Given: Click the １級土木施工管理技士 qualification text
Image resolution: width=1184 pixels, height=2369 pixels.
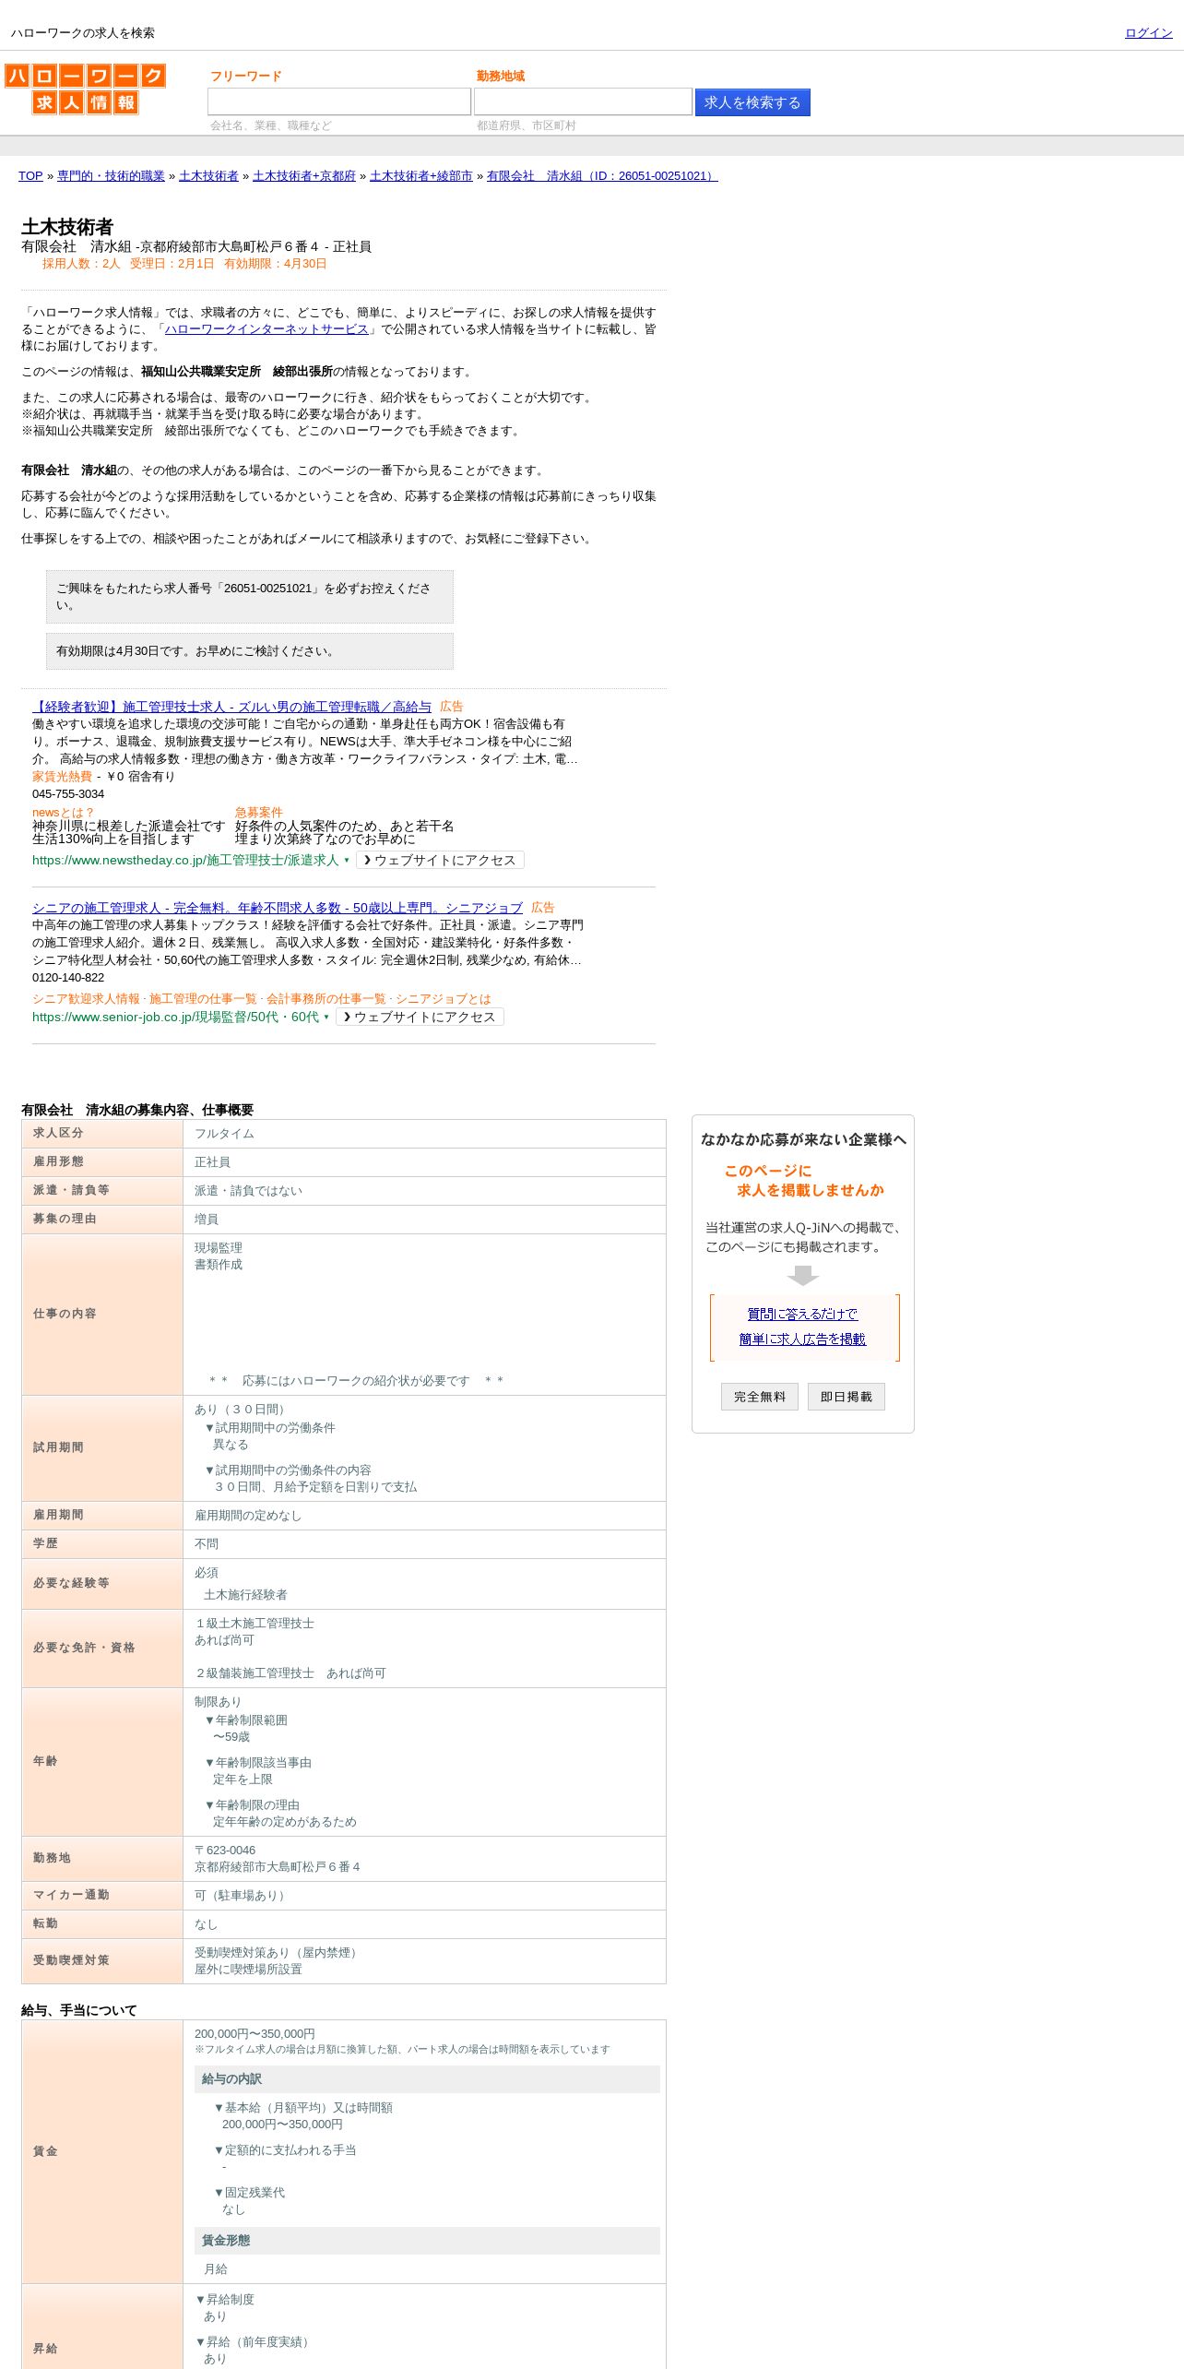Looking at the screenshot, I should tap(255, 1624).
